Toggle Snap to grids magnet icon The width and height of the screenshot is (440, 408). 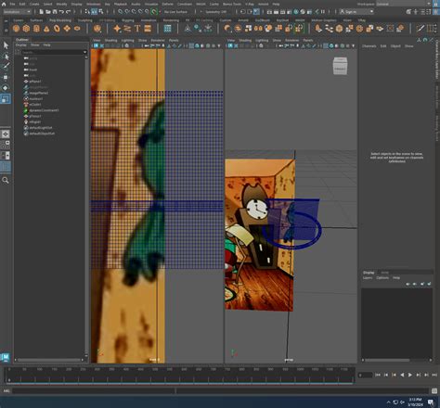(121, 12)
